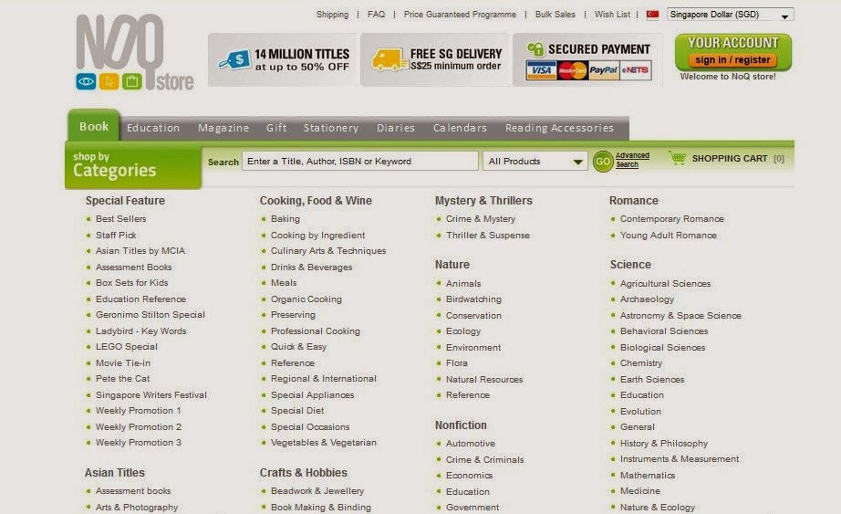Click the MasterCard icon

(572, 70)
